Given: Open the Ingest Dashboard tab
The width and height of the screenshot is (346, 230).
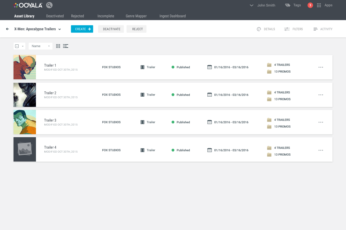Looking at the screenshot, I should (x=173, y=16).
